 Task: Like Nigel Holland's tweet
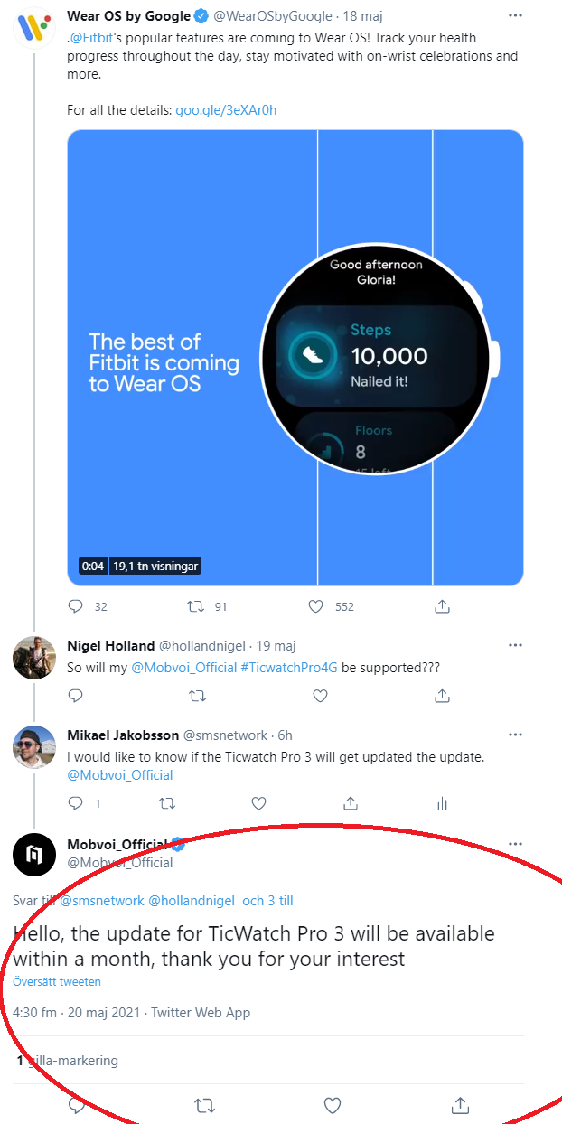point(320,696)
